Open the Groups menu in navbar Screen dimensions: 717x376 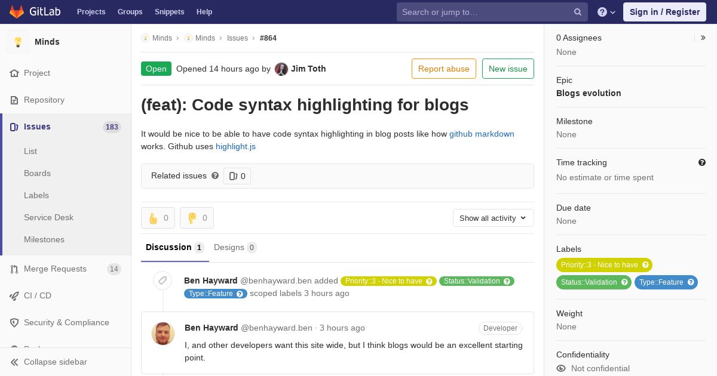(x=130, y=12)
